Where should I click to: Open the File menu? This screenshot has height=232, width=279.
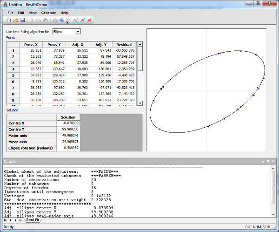tap(10, 13)
